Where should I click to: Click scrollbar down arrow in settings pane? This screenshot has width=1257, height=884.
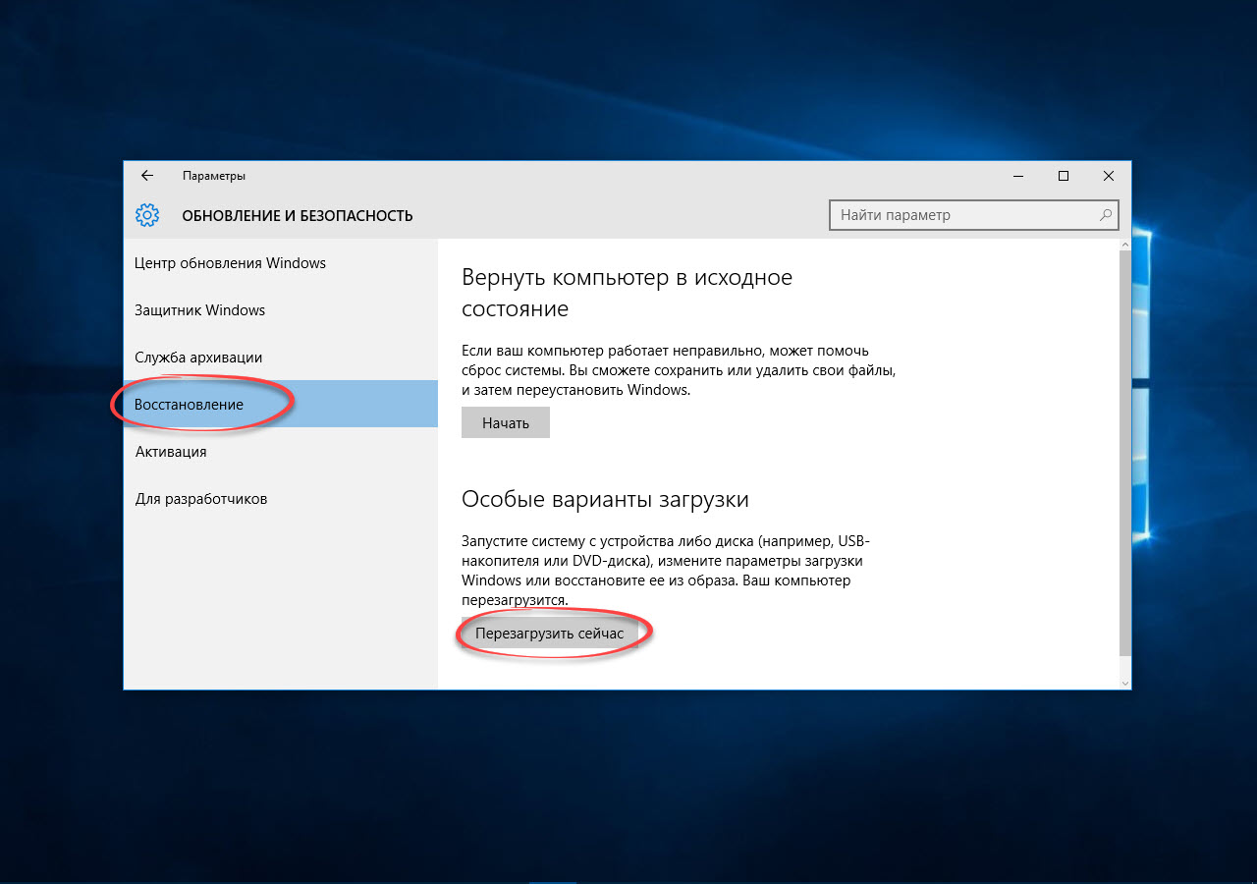(1124, 682)
